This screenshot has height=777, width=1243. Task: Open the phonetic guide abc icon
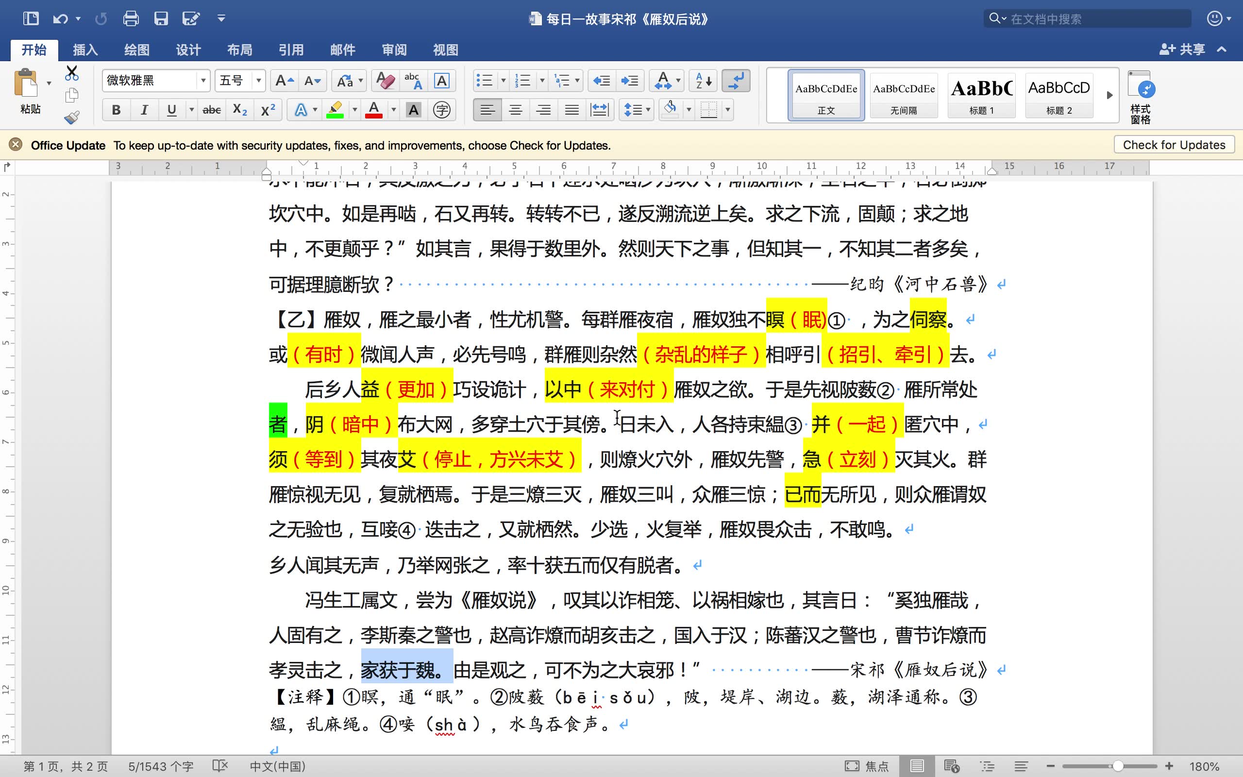(x=413, y=81)
